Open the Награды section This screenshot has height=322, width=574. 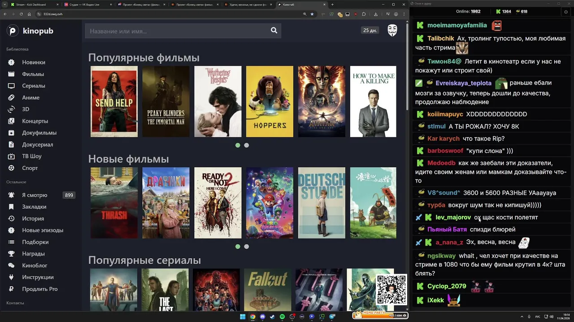34,254
